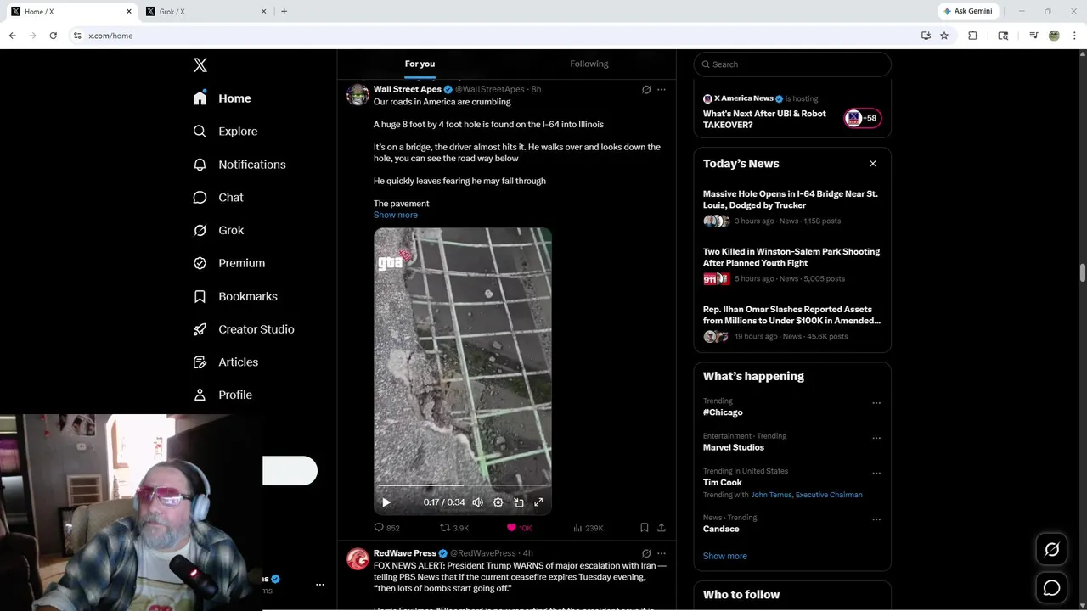Play the video in the post
The height and width of the screenshot is (611, 1087).
[386, 502]
